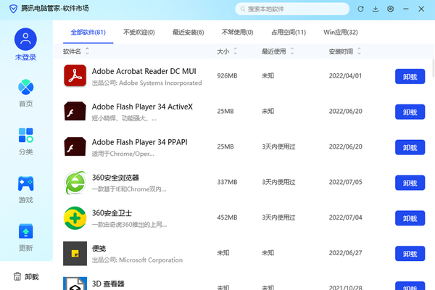
Task: Open the 首页 home section
Action: pyautogui.click(x=26, y=88)
